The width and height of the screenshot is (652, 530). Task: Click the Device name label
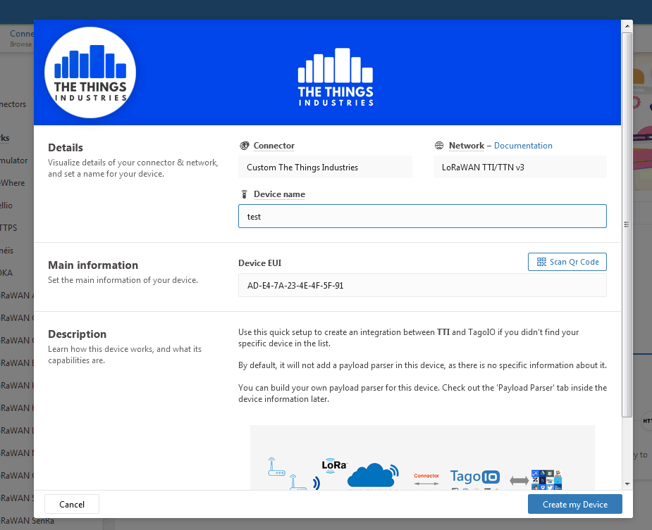tap(279, 194)
